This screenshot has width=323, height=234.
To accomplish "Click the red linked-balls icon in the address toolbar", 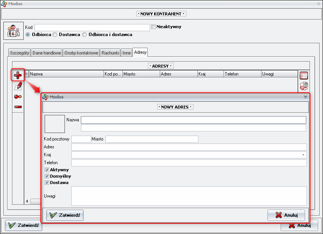I will pos(18,97).
